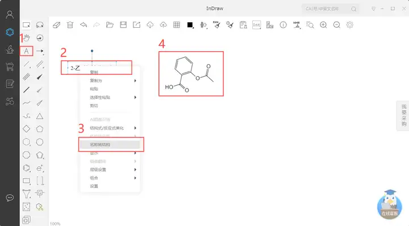Expand the 结构式/反应式美化 submenu arrow
Screen dimensions: 409x226
[x=135, y=128]
